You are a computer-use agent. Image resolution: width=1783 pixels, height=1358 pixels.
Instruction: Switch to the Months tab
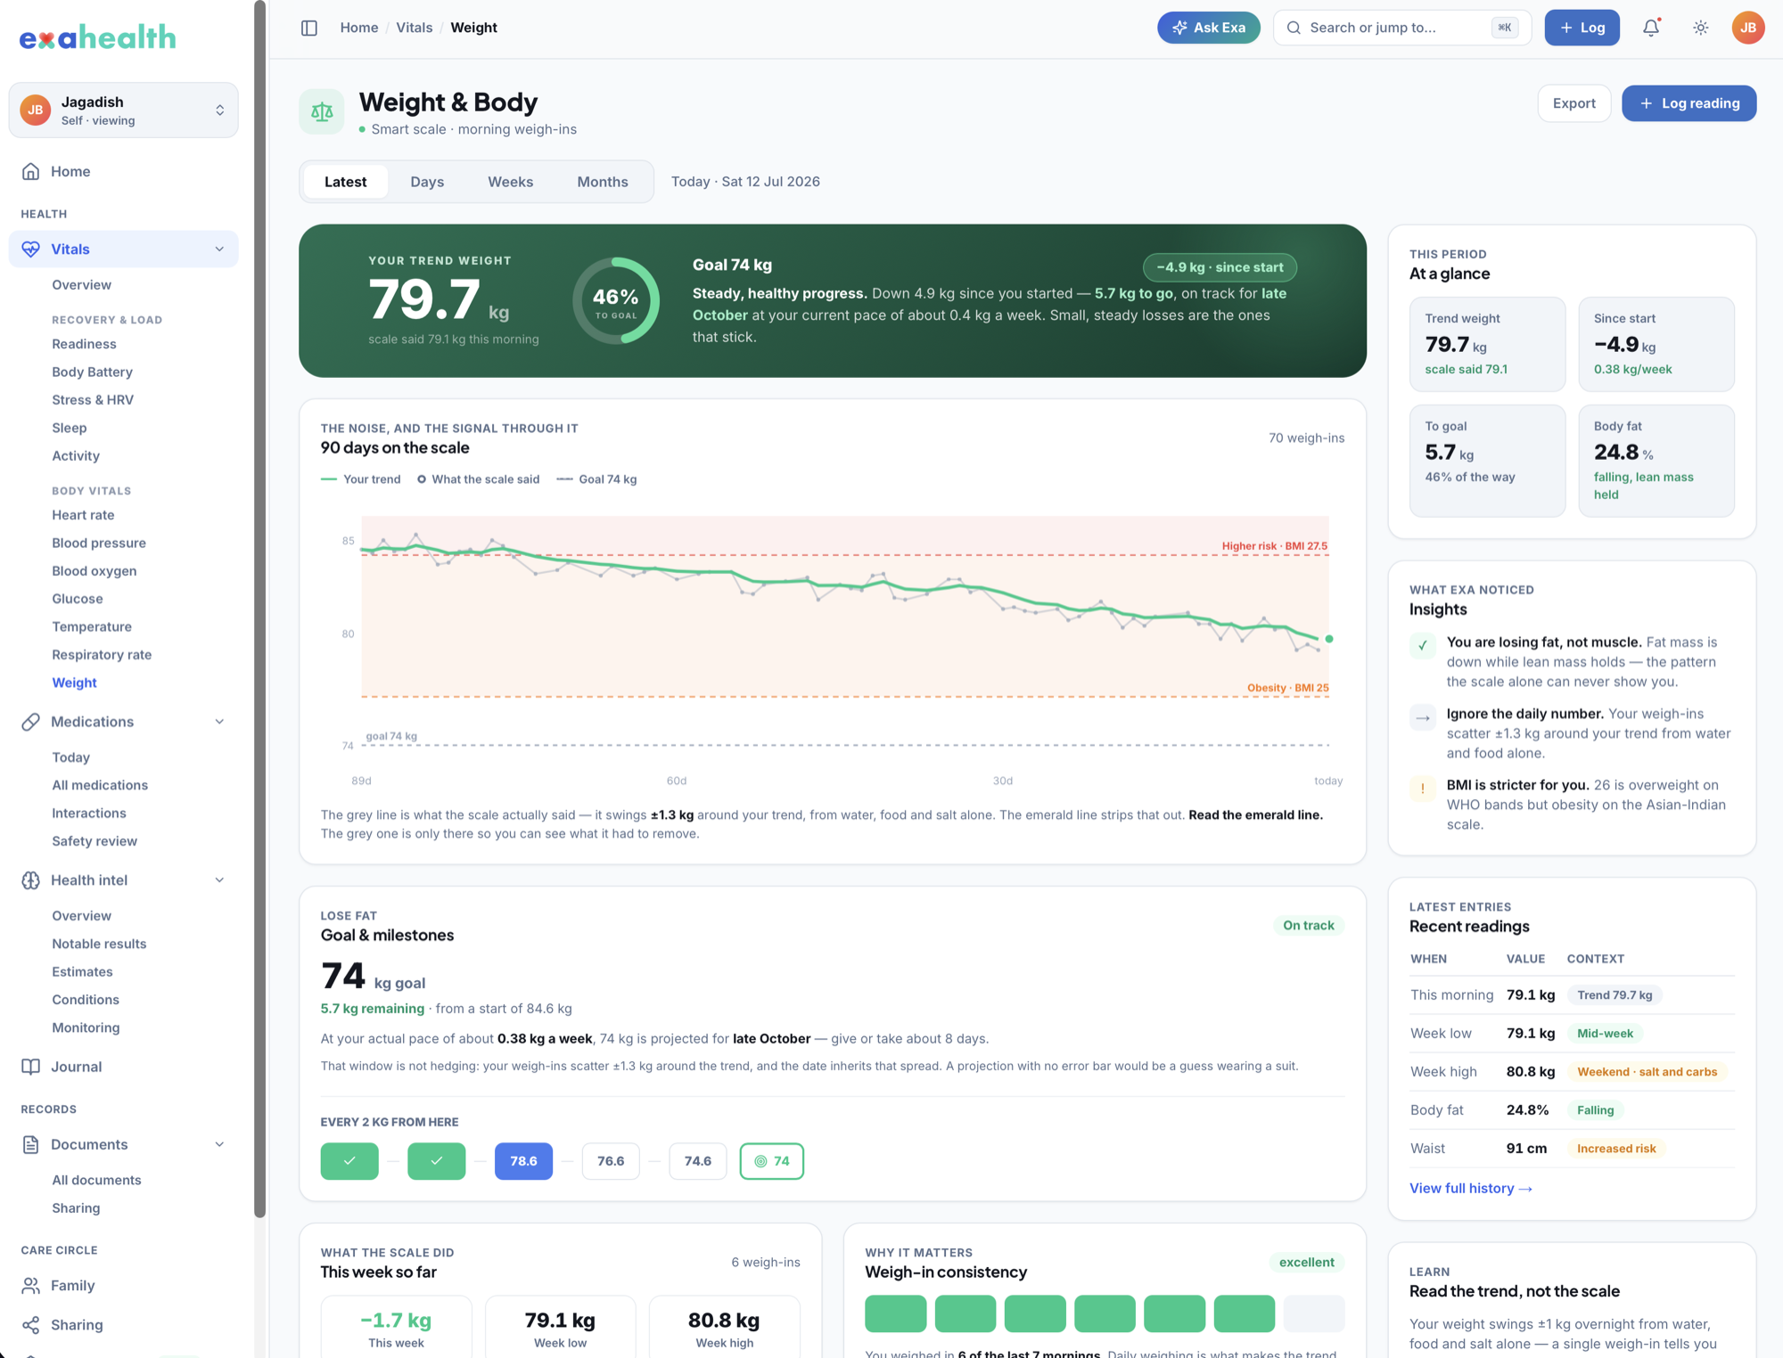(603, 182)
